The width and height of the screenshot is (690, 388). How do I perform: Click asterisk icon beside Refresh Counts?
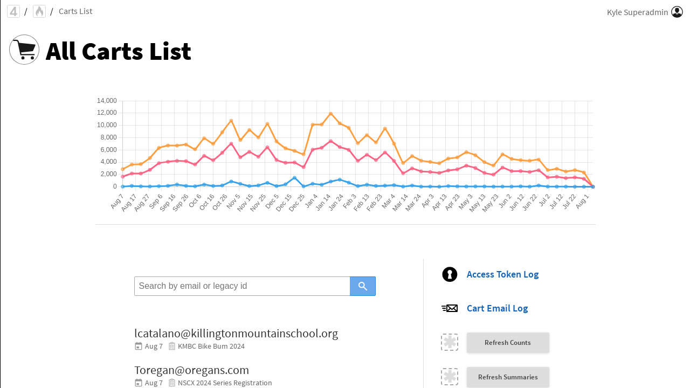[450, 342]
